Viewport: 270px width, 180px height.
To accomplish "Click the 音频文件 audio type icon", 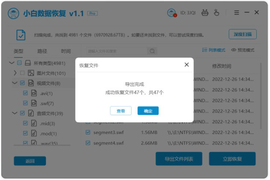I will 31,113.
